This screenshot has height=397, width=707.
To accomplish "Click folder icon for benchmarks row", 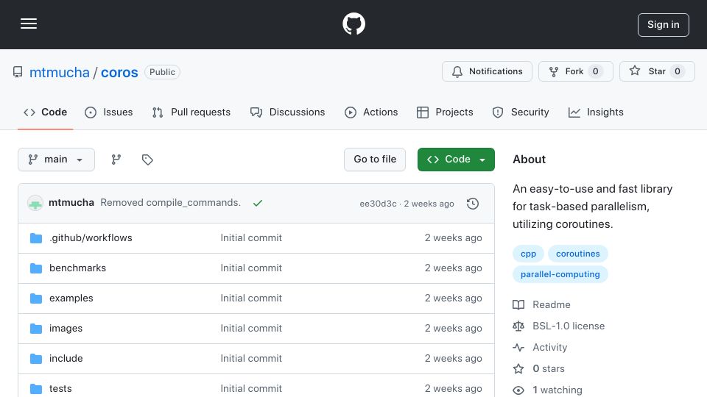I will (x=36, y=268).
